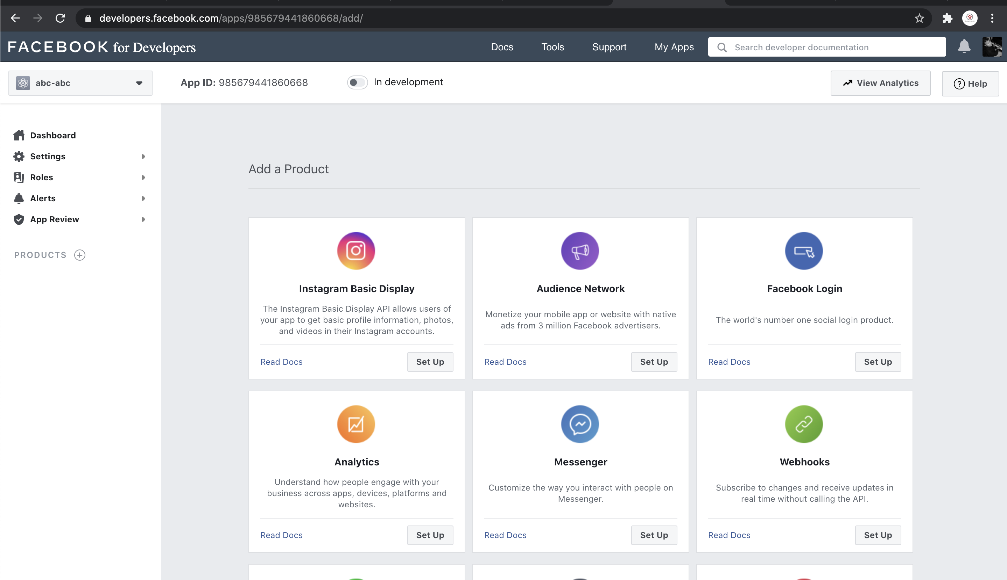Read Docs for Audience Network
The height and width of the screenshot is (580, 1007).
click(x=505, y=362)
